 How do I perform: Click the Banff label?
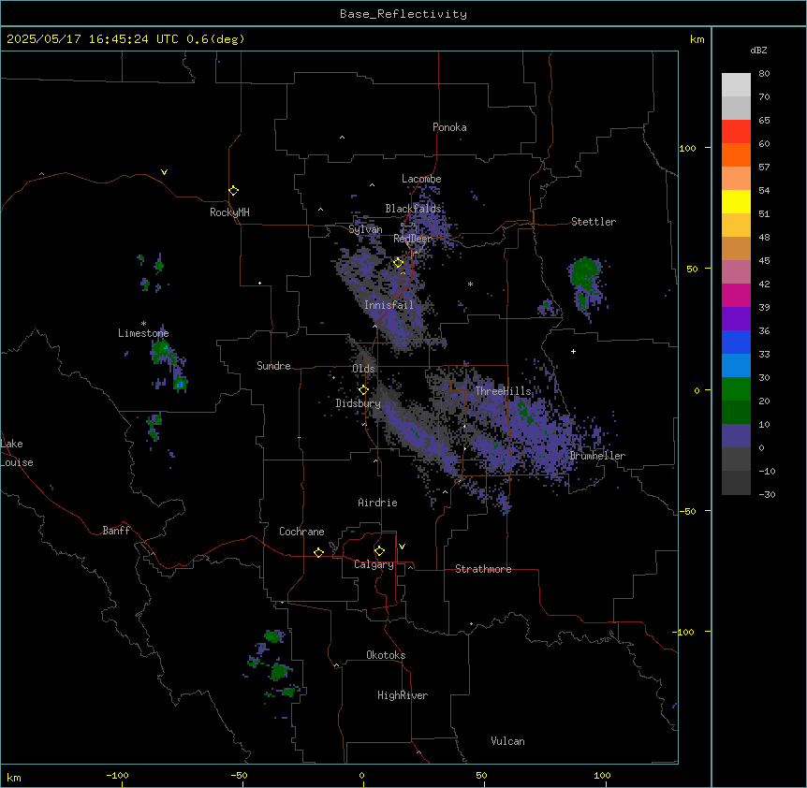[x=116, y=531]
